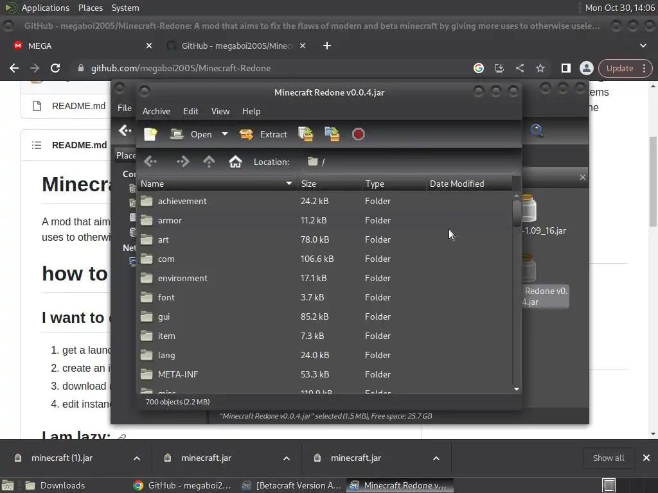Sort by Size column header
The image size is (658, 493).
tap(330, 184)
